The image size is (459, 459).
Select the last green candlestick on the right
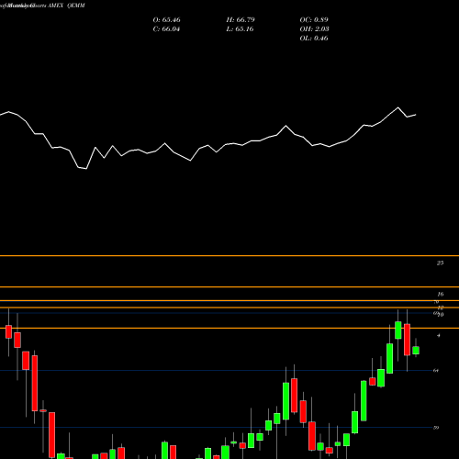(416, 351)
